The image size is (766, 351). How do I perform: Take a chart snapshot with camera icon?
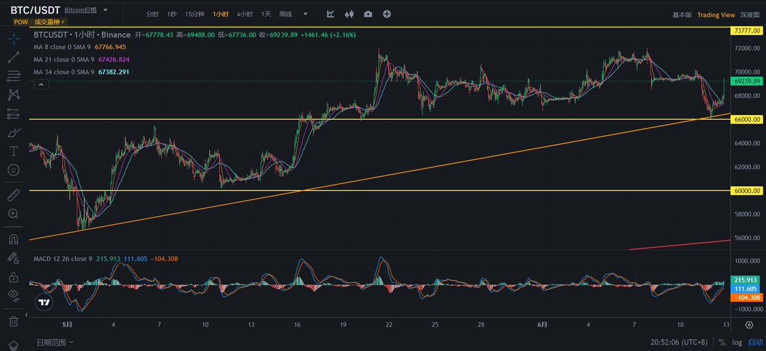tap(368, 14)
